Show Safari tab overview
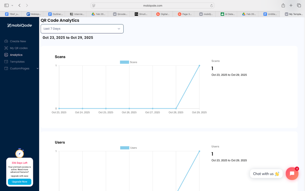This screenshot has width=305, height=191. (299, 5)
